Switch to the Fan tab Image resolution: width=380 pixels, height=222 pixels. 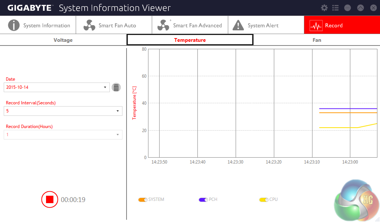317,40
